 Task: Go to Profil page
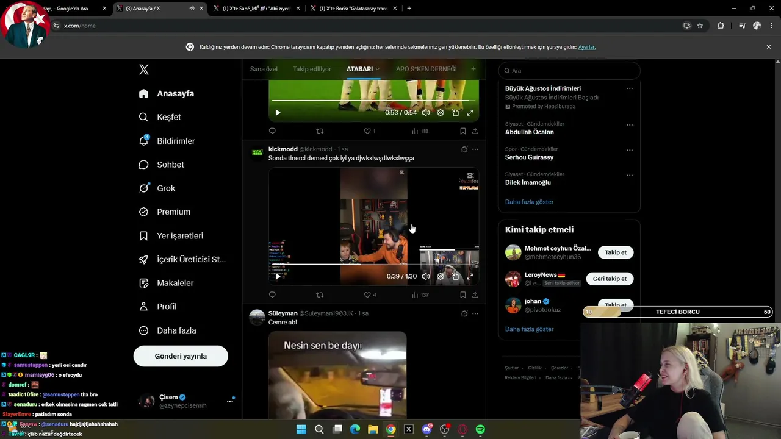point(157,307)
